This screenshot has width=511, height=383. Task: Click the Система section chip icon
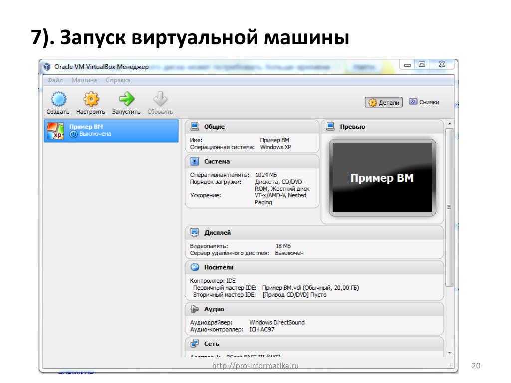[x=195, y=161]
